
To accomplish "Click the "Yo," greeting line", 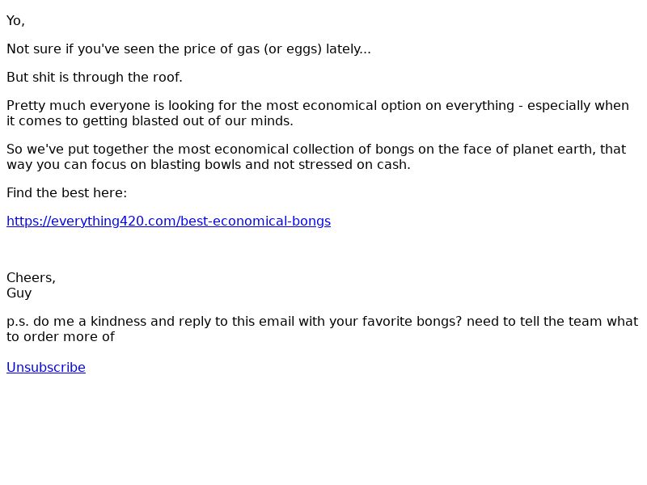I will coord(15,21).
